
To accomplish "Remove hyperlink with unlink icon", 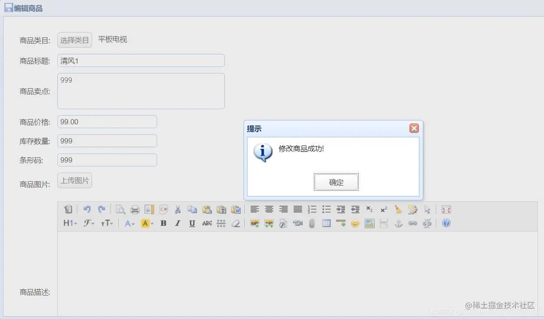I will [427, 223].
